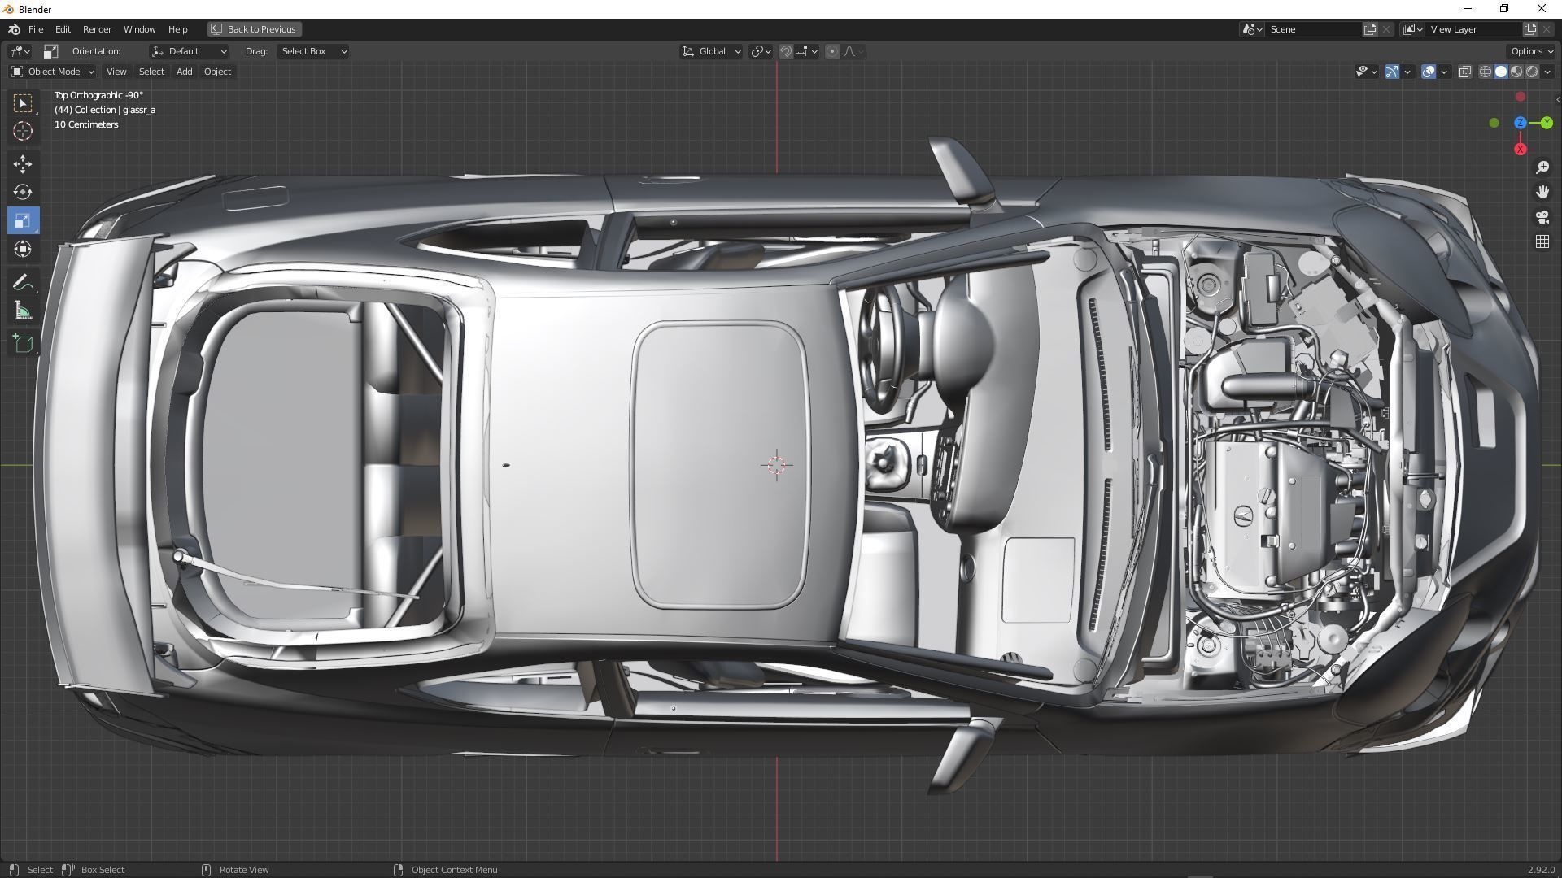The image size is (1562, 878).
Task: Open the viewport Add menu
Action: (x=185, y=72)
